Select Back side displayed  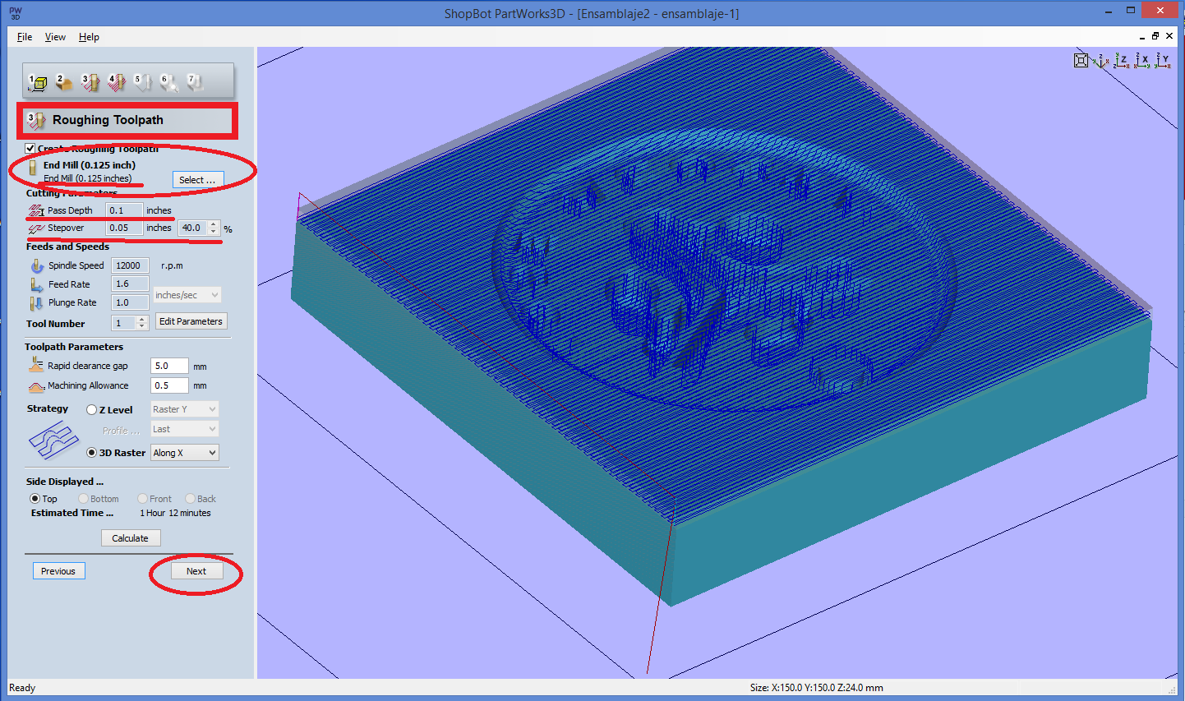[191, 499]
